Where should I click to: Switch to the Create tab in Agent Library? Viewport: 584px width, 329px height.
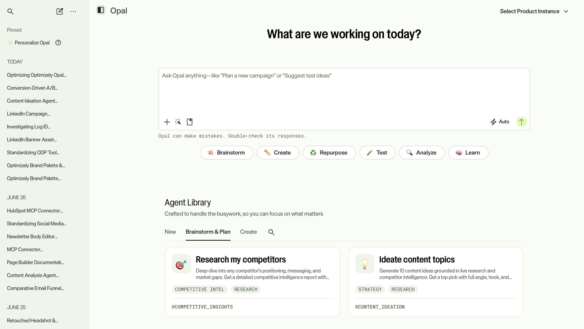[248, 232]
